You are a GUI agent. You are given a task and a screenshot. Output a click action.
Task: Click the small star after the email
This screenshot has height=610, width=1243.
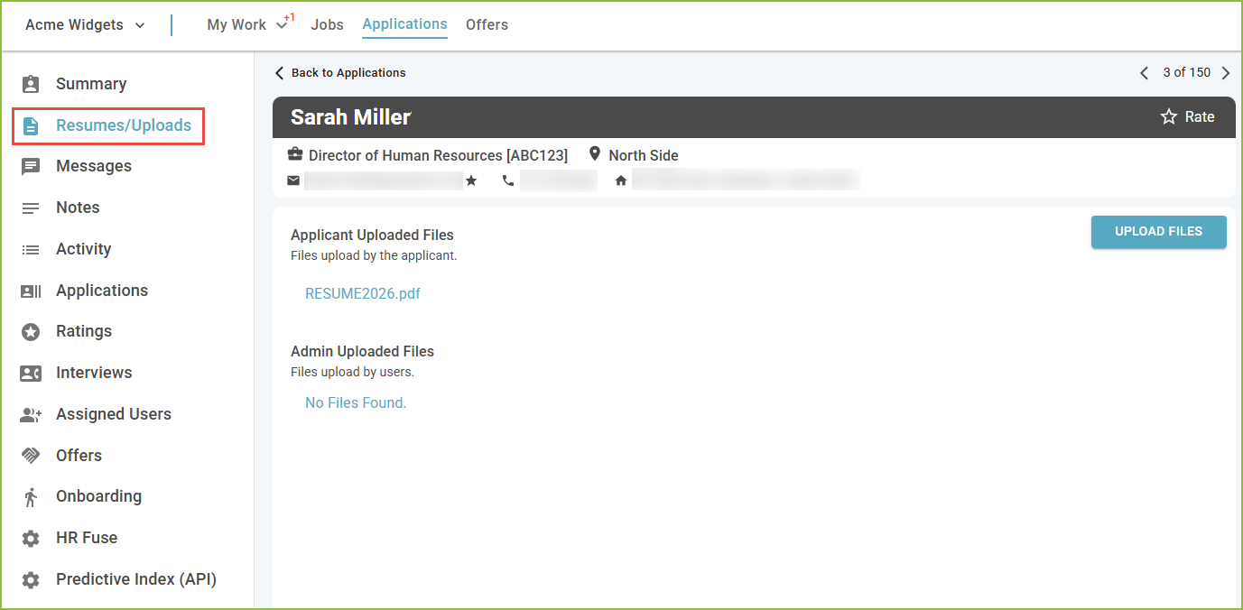click(x=471, y=180)
